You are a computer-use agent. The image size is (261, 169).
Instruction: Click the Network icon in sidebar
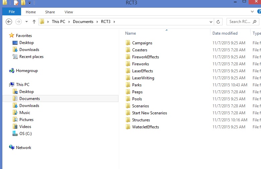(12, 148)
